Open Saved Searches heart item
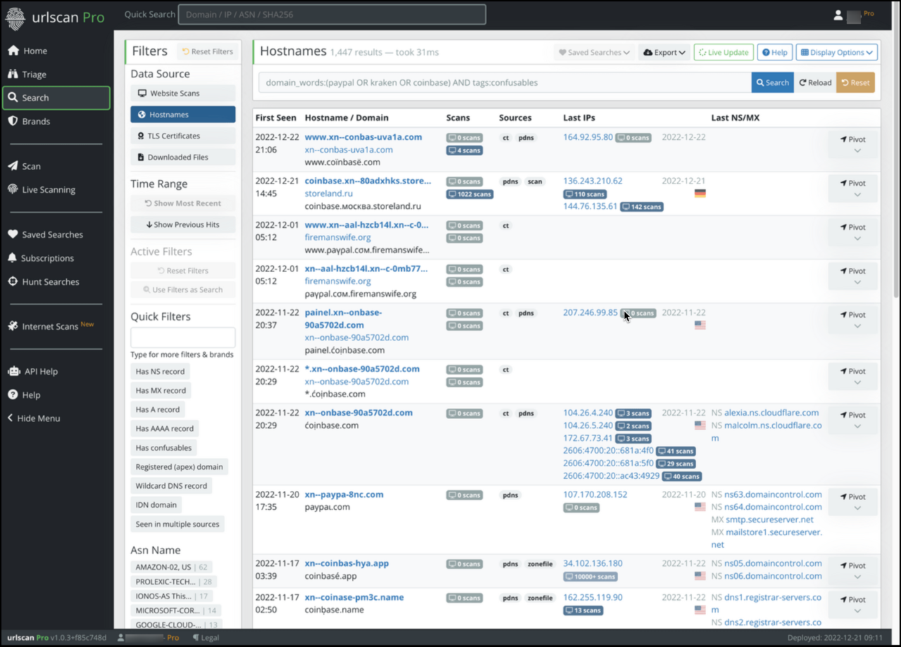Screen dimensions: 901x647 pyautogui.click(x=52, y=235)
